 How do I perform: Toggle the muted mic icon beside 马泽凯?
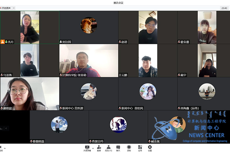click(x=2, y=75)
